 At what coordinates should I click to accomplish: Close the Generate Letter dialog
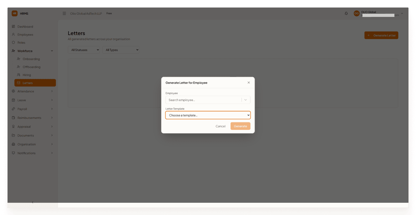249,83
